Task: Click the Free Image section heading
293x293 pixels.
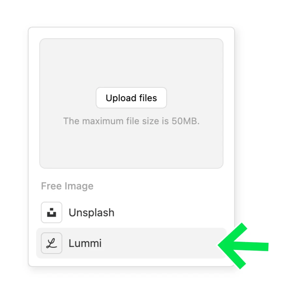Action: point(67,186)
